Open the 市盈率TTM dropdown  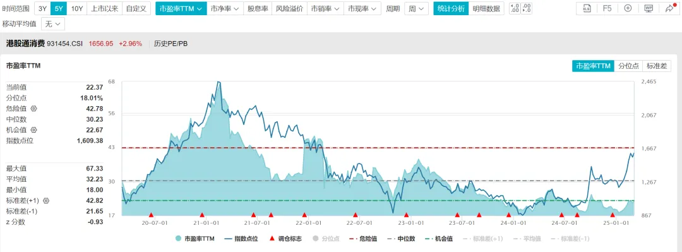[181, 8]
